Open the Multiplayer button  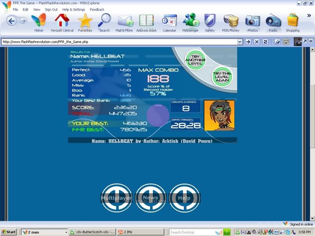pyautogui.click(x=117, y=198)
